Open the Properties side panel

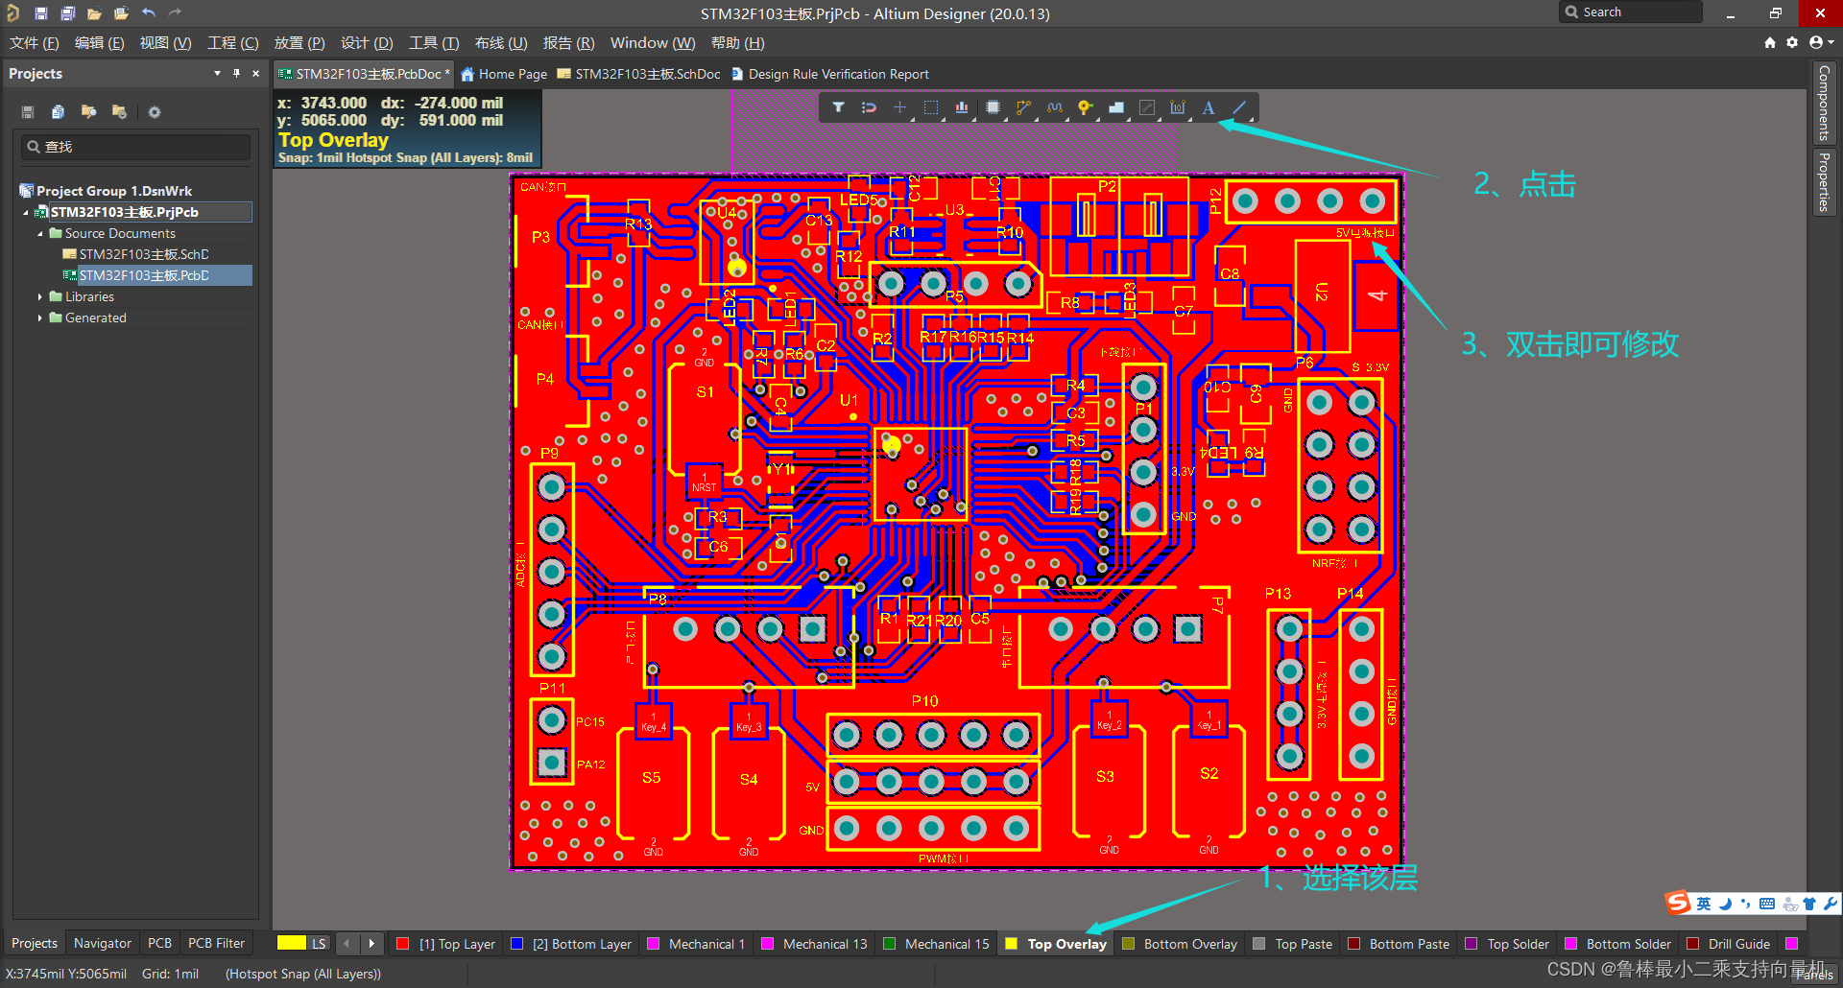[x=1824, y=182]
